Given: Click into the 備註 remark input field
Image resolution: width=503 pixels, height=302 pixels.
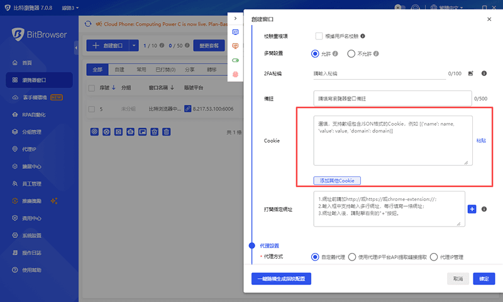Looking at the screenshot, I should coord(392,99).
